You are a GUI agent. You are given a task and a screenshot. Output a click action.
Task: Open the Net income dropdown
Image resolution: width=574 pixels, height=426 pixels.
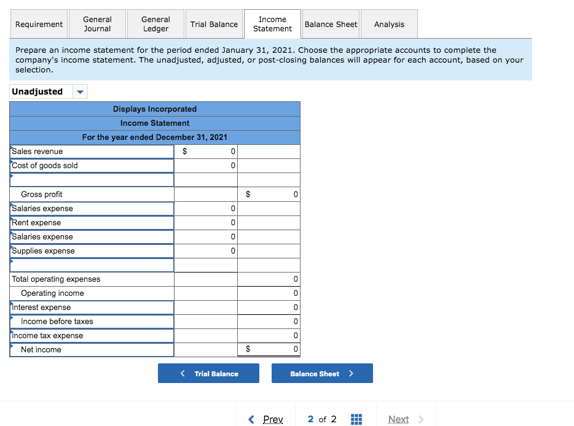pyautogui.click(x=92, y=350)
